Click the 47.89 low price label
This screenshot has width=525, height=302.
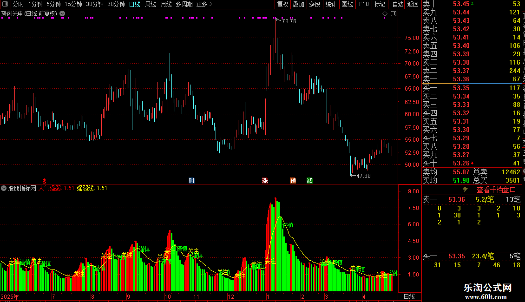363,176
